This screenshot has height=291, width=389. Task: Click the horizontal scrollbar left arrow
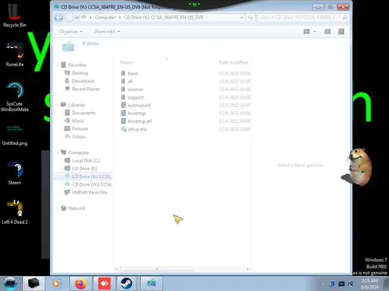coord(117,269)
